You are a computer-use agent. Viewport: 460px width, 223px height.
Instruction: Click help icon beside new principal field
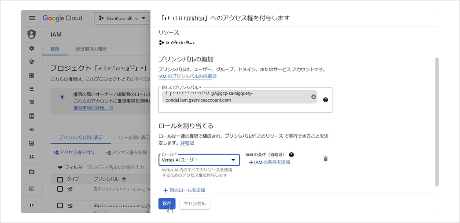pyautogui.click(x=325, y=100)
